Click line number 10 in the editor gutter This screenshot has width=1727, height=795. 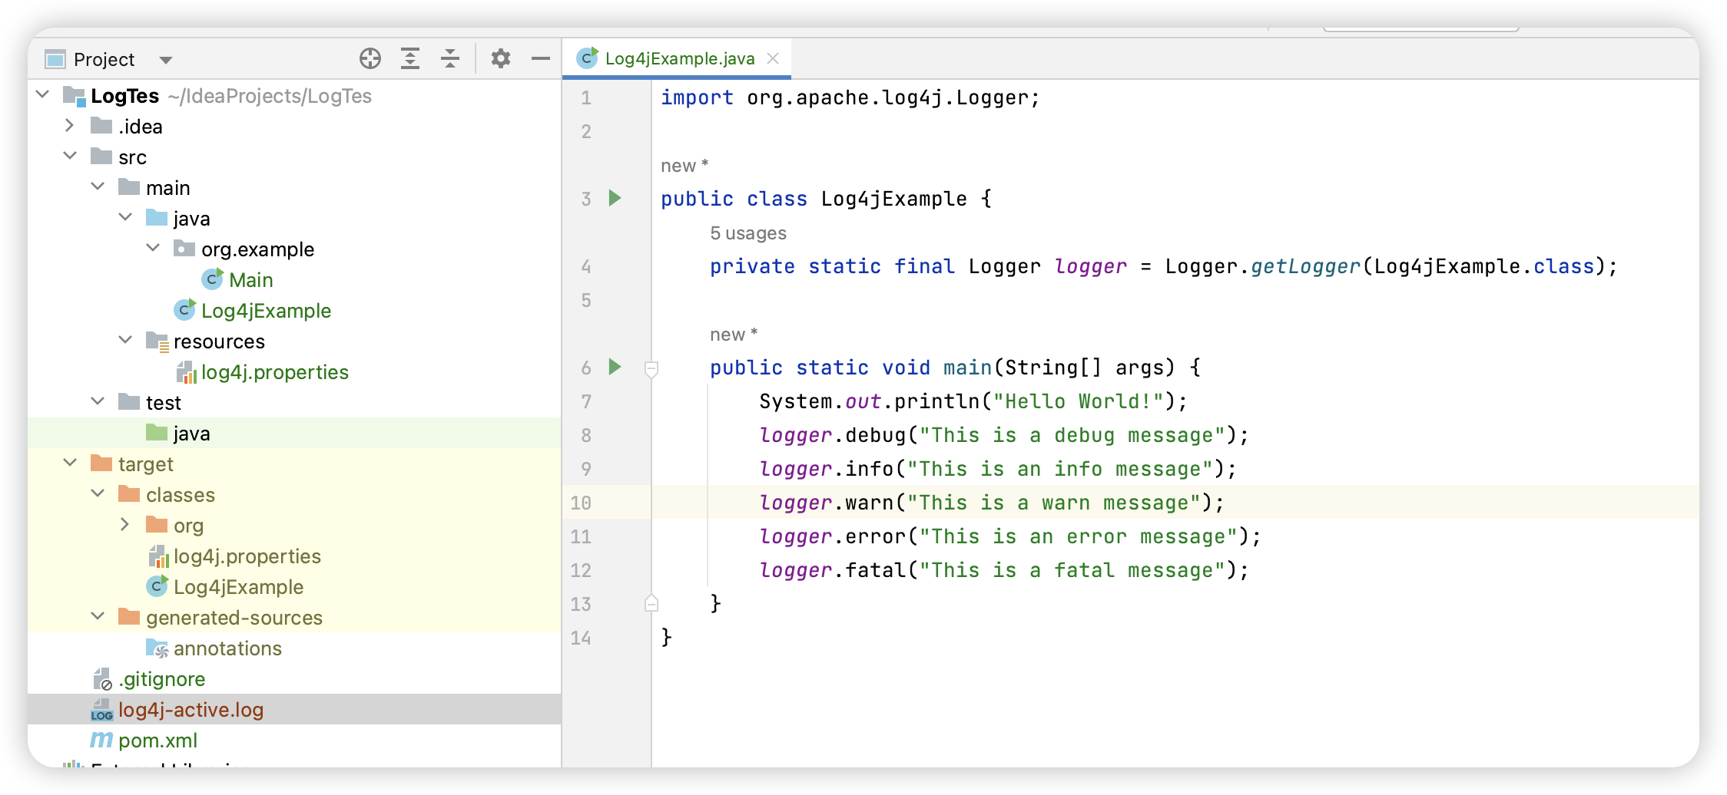581,503
